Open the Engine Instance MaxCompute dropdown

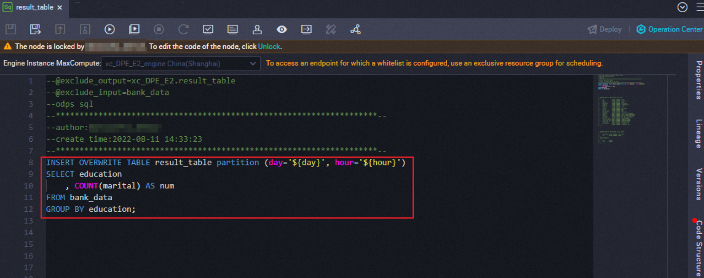pyautogui.click(x=180, y=63)
